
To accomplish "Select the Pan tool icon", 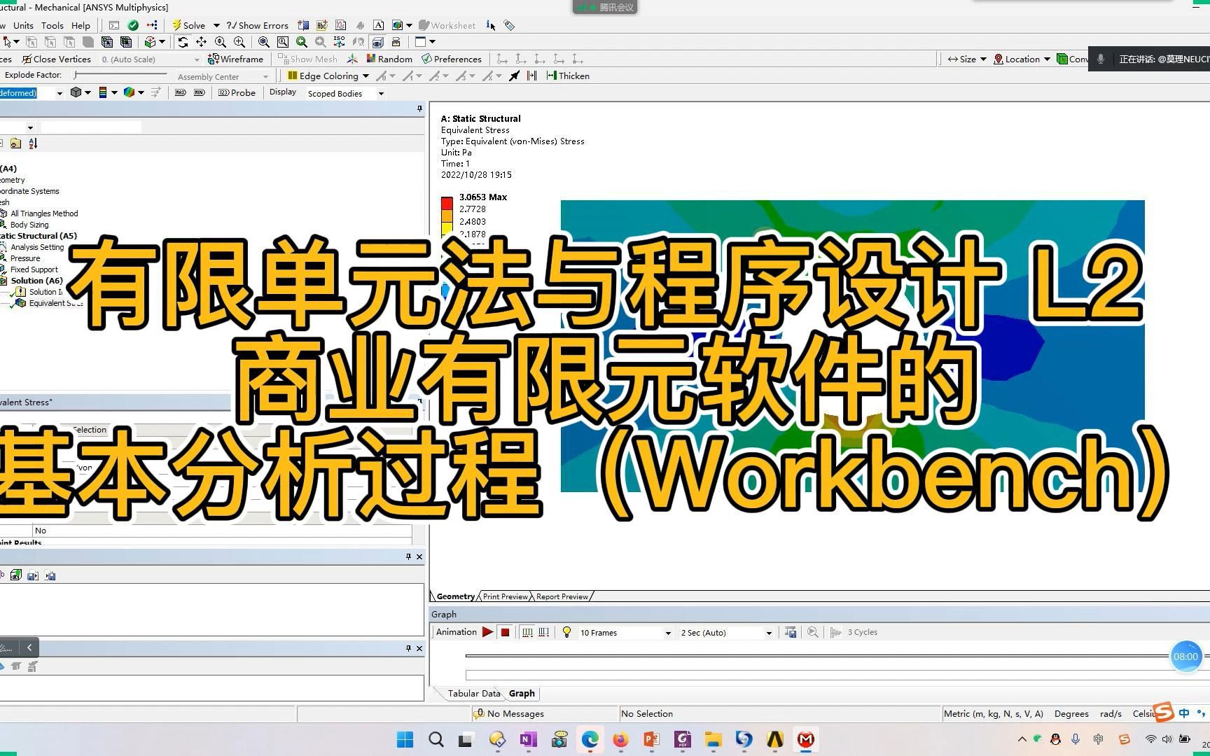I will pyautogui.click(x=201, y=42).
